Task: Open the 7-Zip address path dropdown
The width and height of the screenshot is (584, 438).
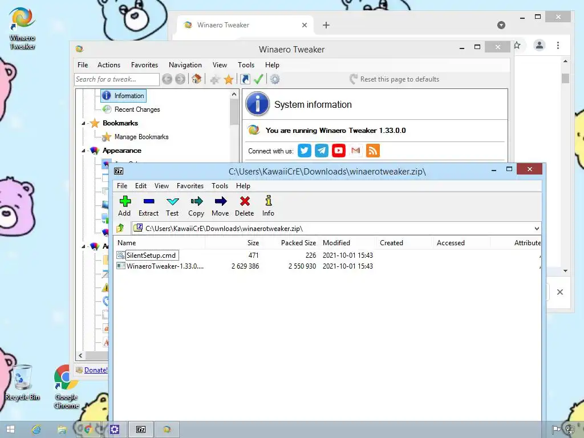Action: 537,228
